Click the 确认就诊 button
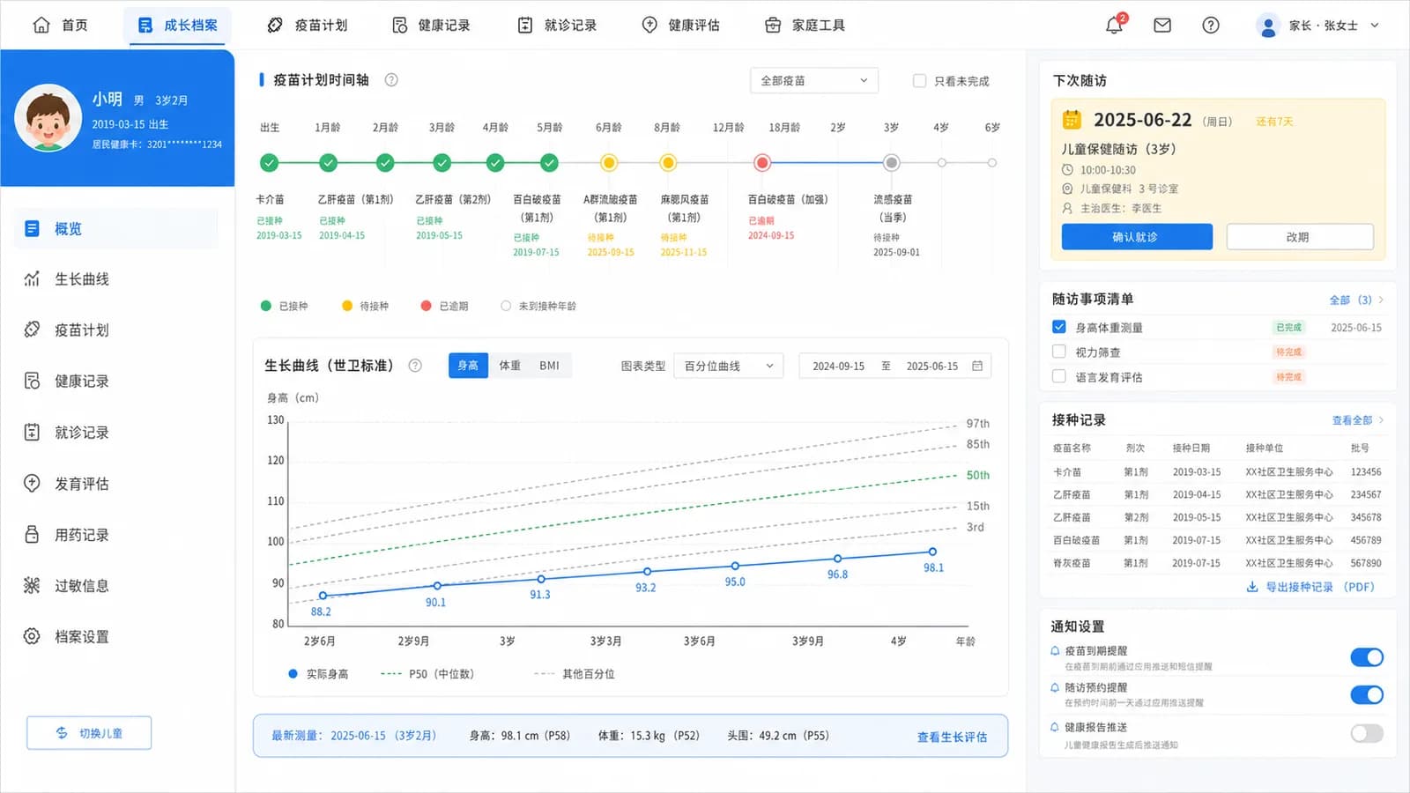Screen dimensions: 1410x793 tap(1137, 236)
